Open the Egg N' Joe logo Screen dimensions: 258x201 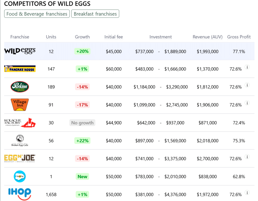point(20,158)
